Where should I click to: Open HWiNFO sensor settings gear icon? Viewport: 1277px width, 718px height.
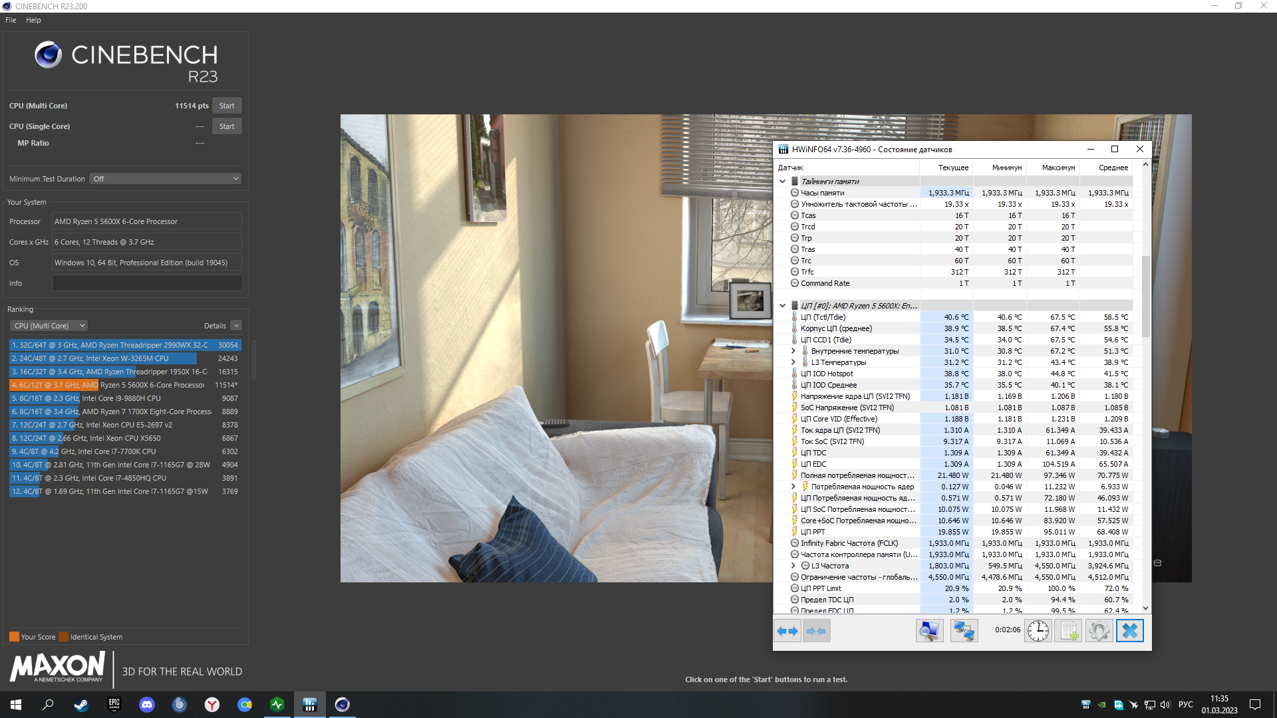(x=1099, y=631)
